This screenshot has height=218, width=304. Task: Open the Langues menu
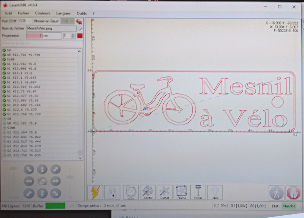[63, 13]
